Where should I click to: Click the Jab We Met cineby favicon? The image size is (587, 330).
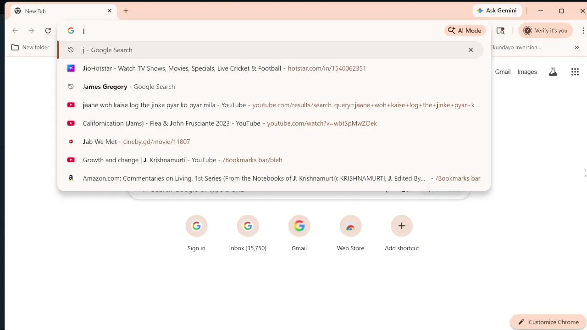click(x=71, y=142)
